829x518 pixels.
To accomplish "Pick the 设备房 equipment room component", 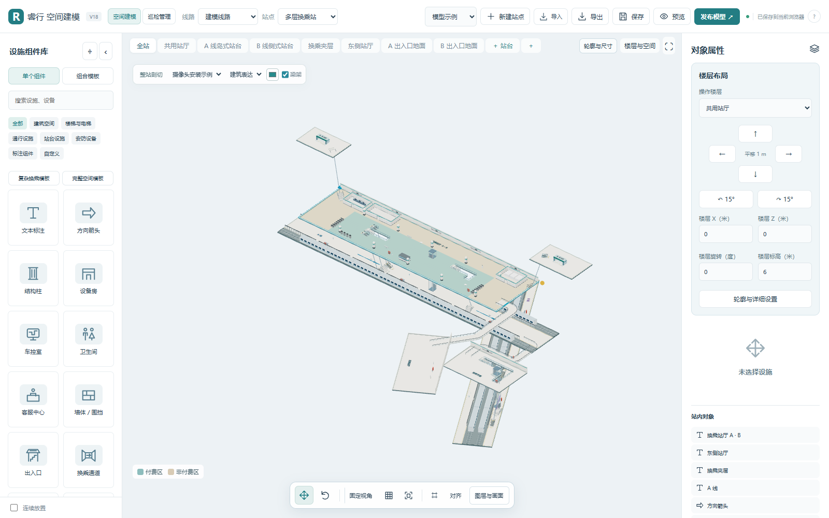I will [x=89, y=278].
